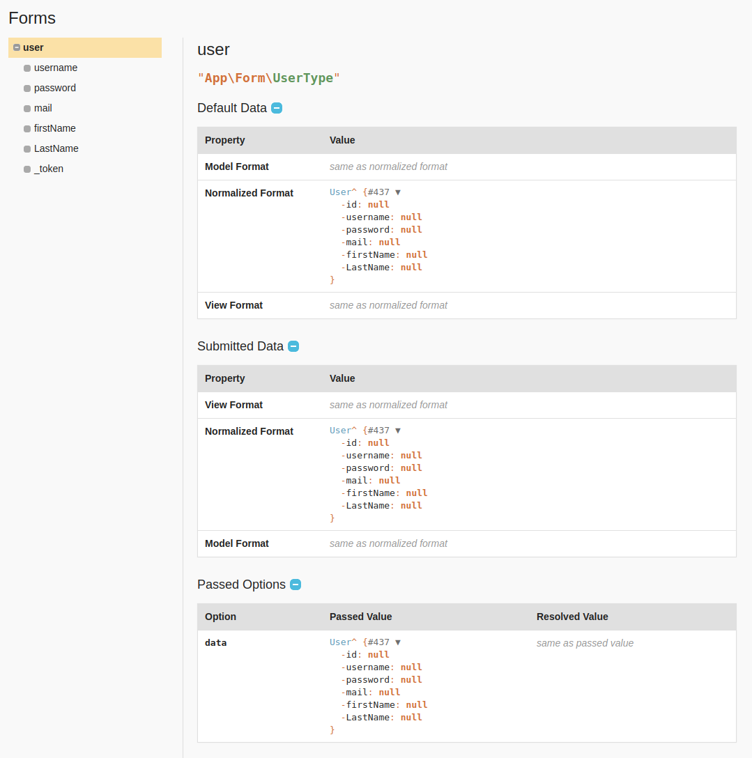The width and height of the screenshot is (752, 758).
Task: Collapse Submitted Data using its blue minus icon
Action: 293,346
